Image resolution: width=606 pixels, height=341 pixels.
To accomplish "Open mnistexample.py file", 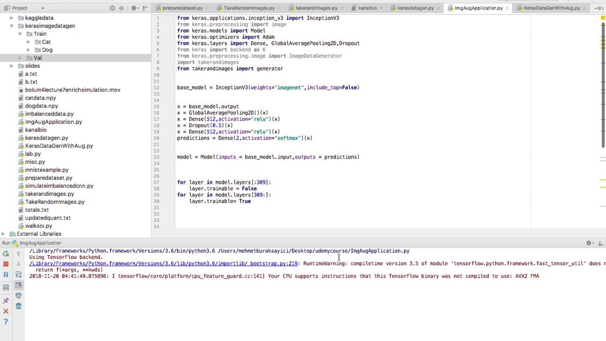I will coord(46,170).
